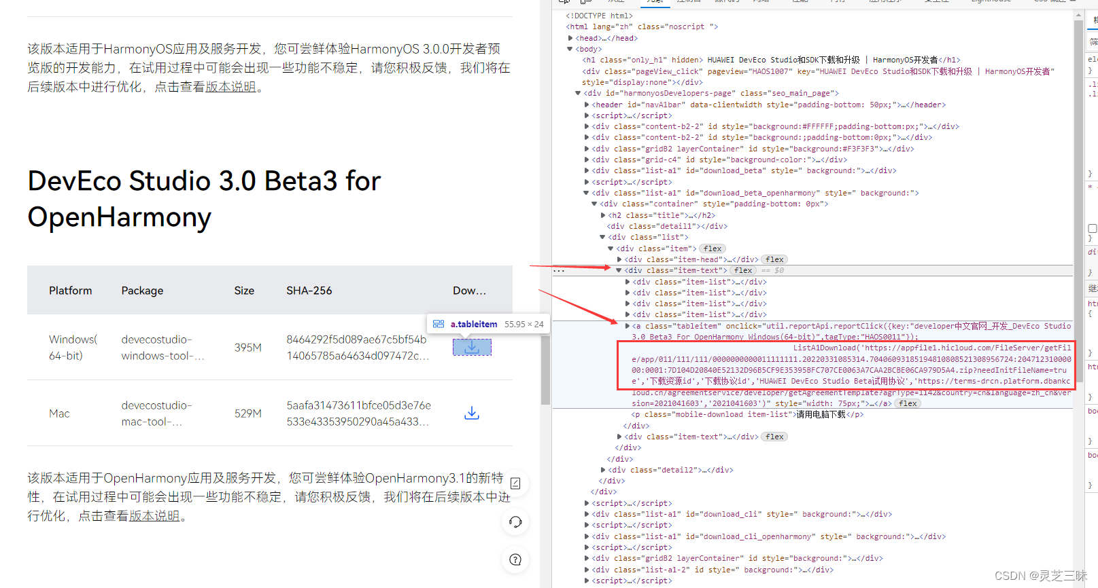Collapse the download_beta_openharmony div node
Image resolution: width=1098 pixels, height=588 pixels.
pyautogui.click(x=587, y=193)
